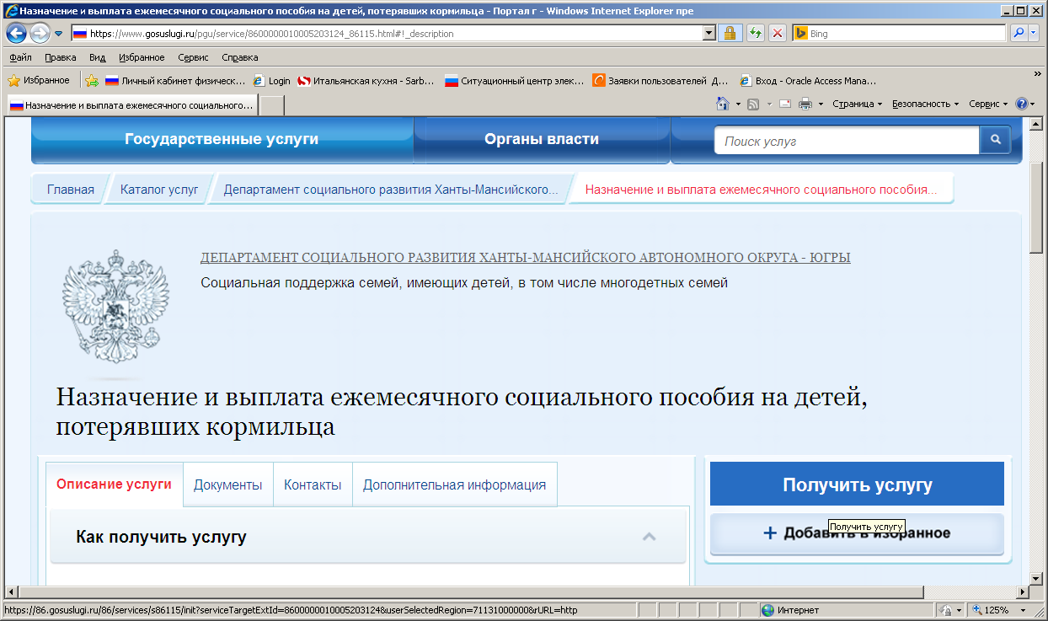Click the security lock icon in address bar

tap(730, 34)
